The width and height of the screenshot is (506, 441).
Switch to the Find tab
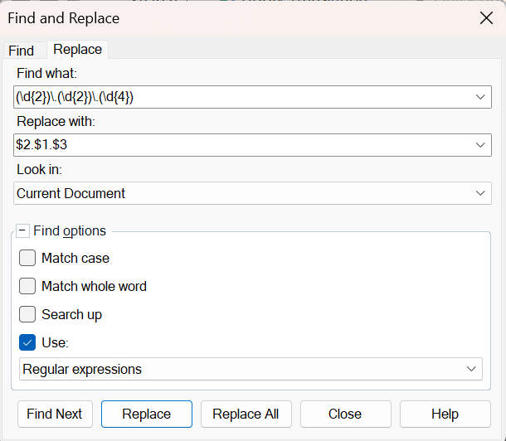tap(22, 51)
